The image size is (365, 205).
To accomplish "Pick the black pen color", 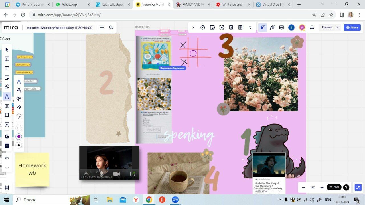I will (19, 145).
